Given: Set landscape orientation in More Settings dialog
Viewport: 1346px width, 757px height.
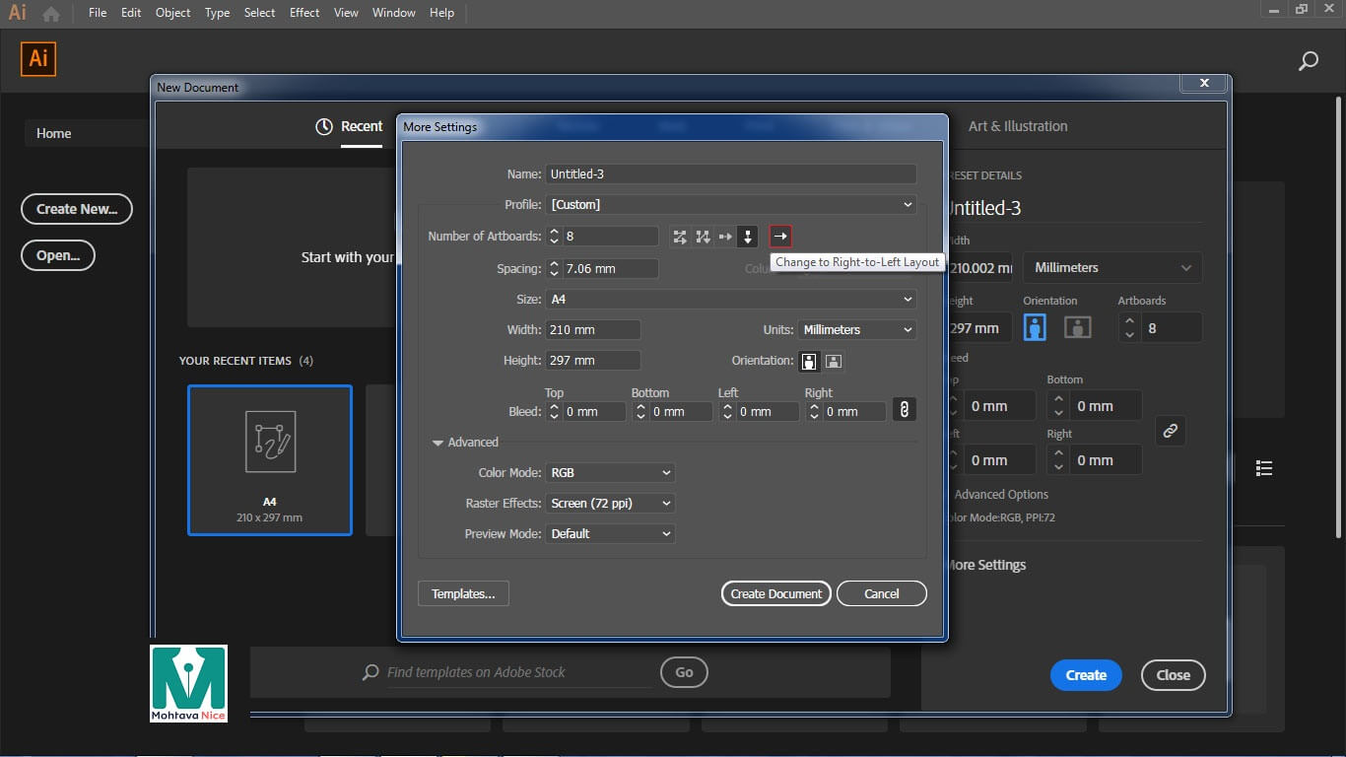Looking at the screenshot, I should click(834, 361).
